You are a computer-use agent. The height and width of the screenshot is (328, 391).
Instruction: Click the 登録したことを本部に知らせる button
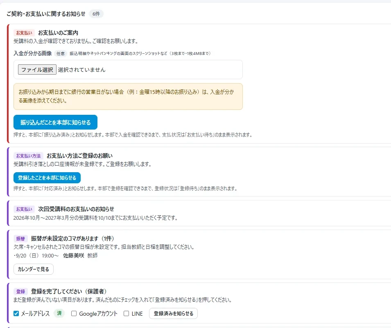(x=47, y=178)
